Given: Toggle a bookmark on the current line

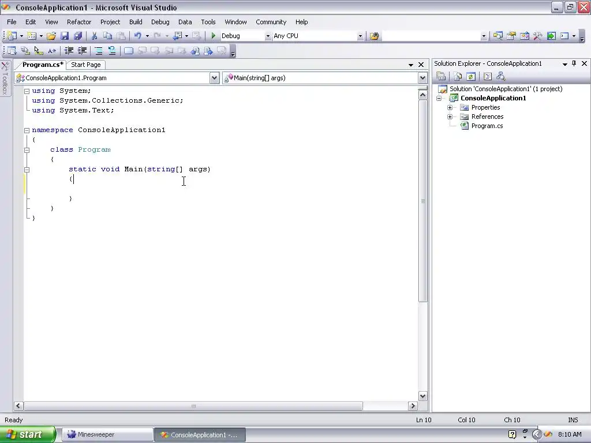Looking at the screenshot, I should pos(129,51).
